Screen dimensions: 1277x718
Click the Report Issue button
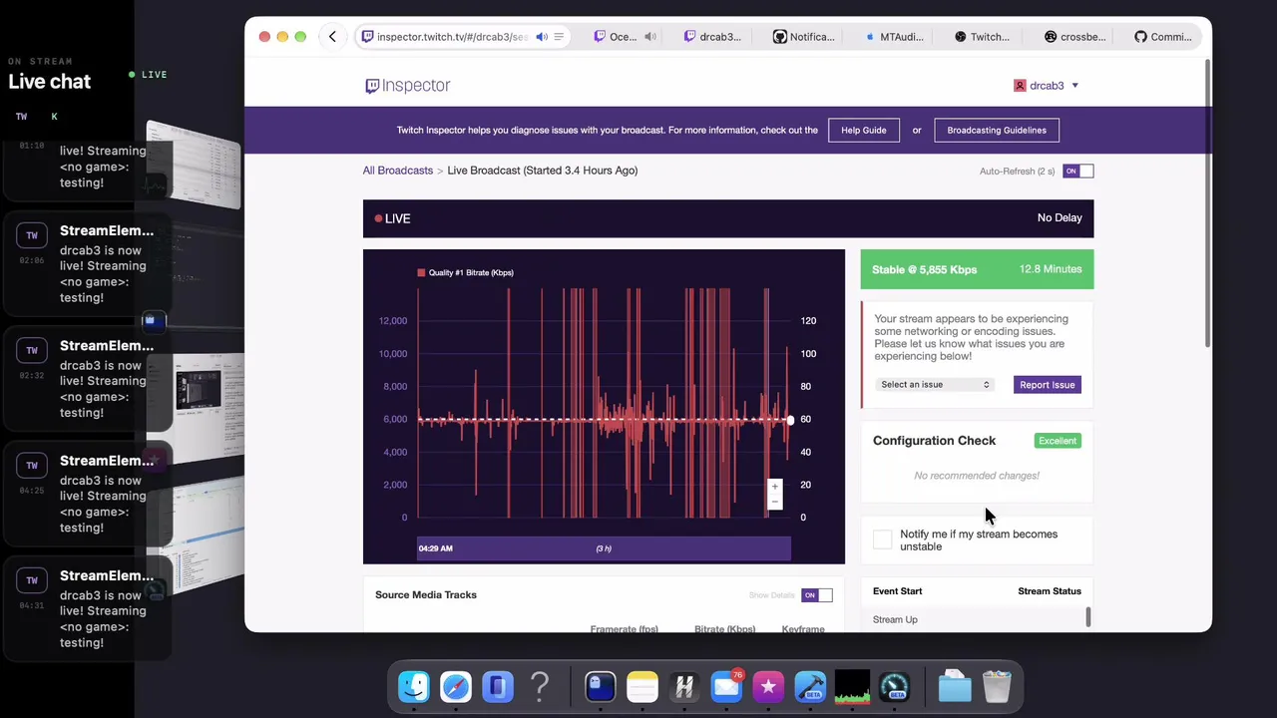point(1048,385)
